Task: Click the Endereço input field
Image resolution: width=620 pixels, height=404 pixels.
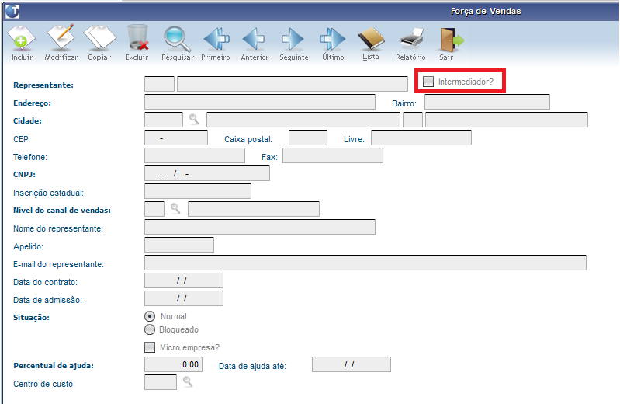Action: pyautogui.click(x=260, y=102)
